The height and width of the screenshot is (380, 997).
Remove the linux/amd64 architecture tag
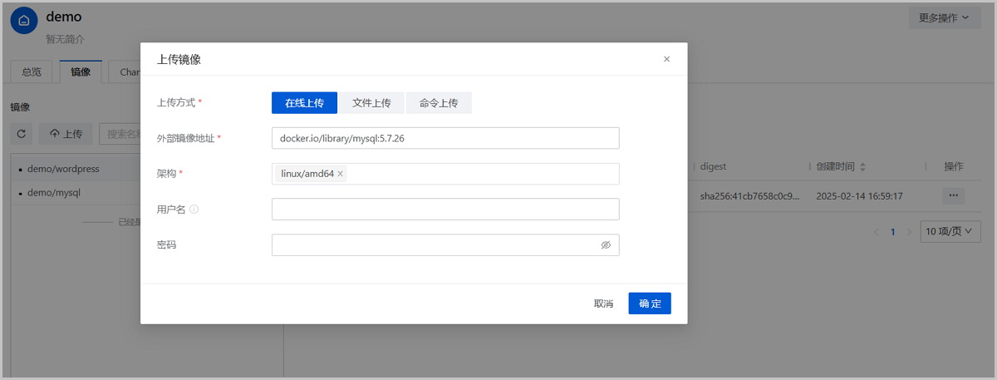[x=341, y=174]
